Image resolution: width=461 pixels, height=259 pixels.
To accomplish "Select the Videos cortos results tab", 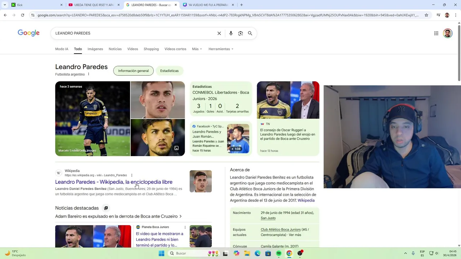I will click(x=175, y=49).
